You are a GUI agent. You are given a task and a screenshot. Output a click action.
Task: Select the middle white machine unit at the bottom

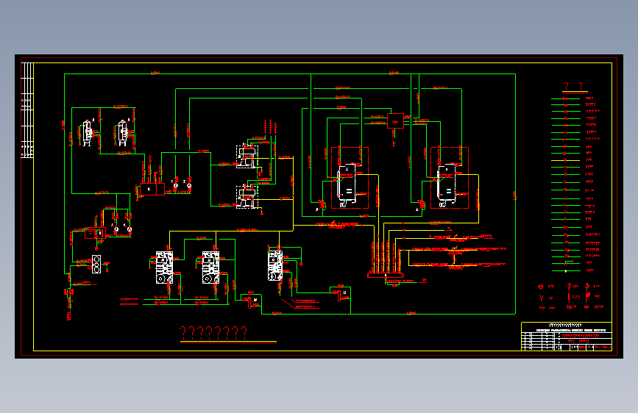tap(210, 267)
